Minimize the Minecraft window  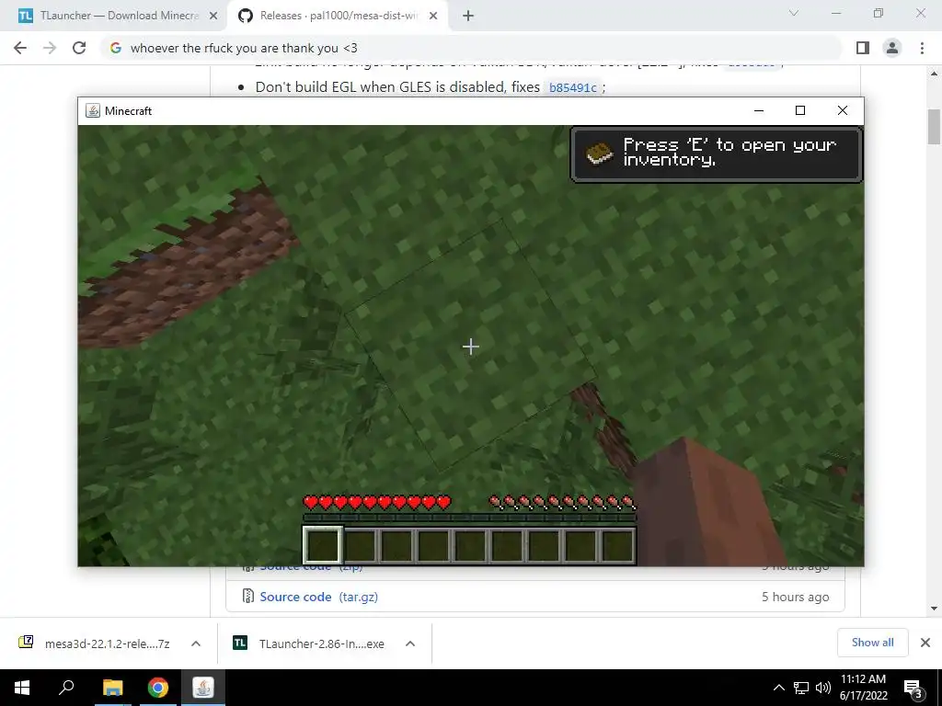click(x=759, y=110)
